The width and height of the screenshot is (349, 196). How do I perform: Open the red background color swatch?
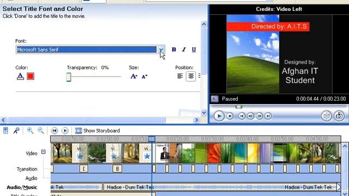[x=31, y=76]
